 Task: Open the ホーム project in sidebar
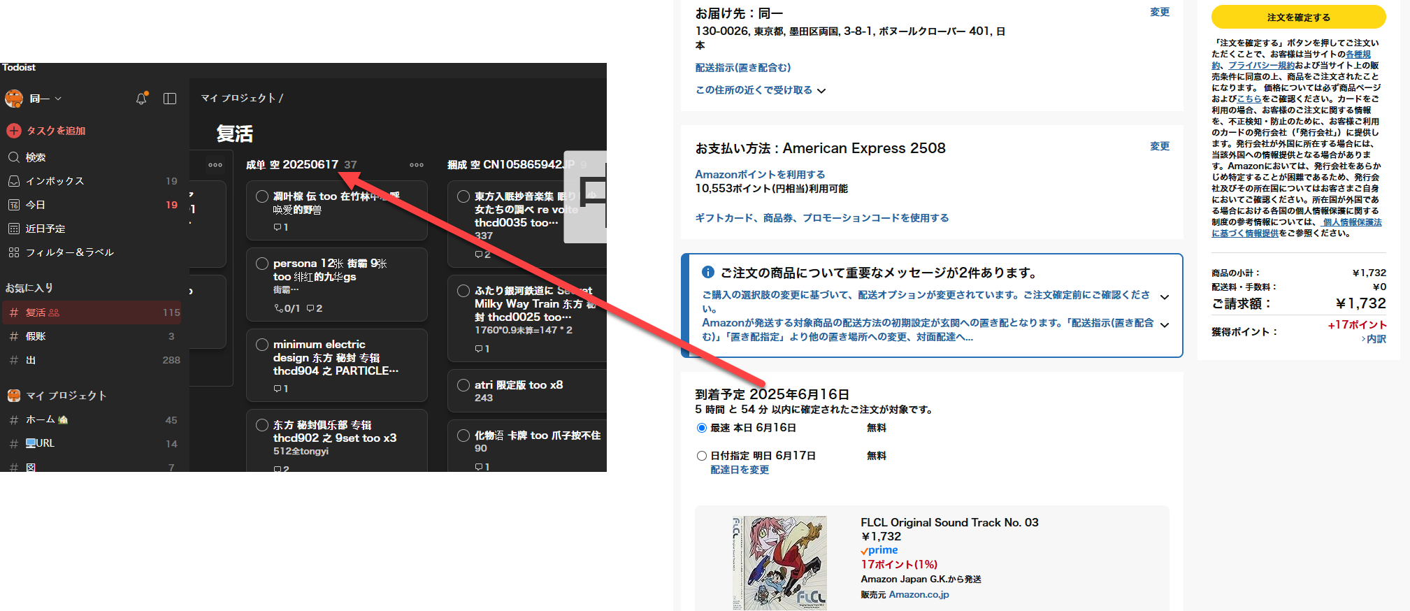click(x=41, y=419)
